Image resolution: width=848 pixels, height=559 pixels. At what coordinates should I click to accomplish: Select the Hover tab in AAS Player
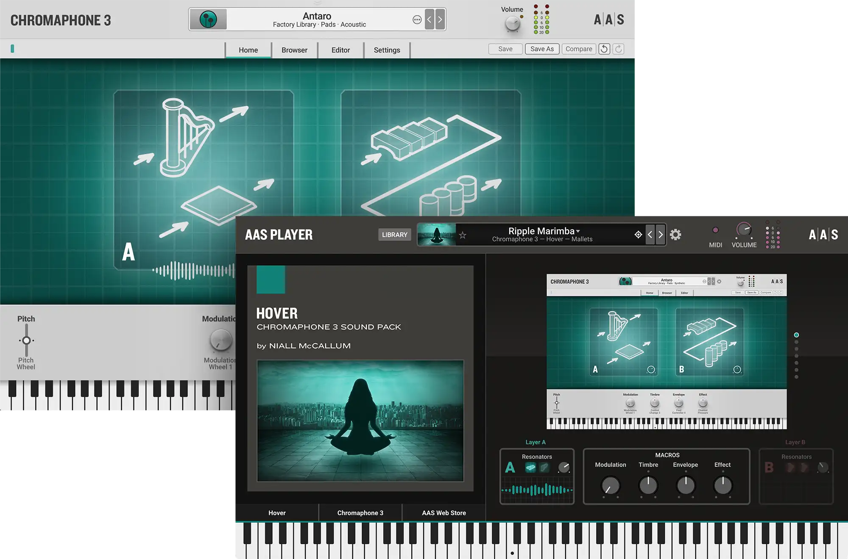pos(277,513)
